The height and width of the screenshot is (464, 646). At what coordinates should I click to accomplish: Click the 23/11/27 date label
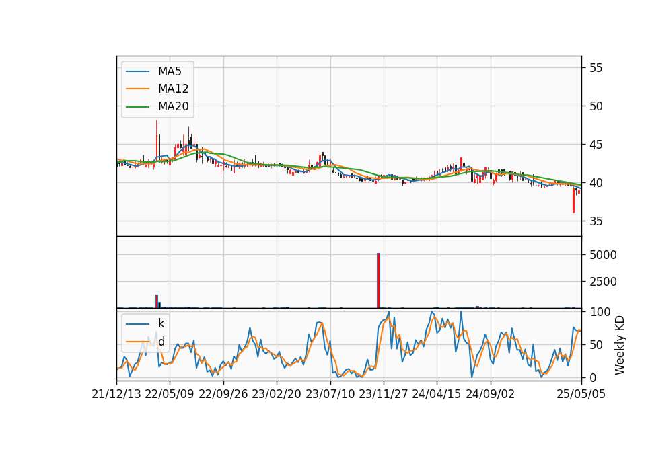point(384,394)
